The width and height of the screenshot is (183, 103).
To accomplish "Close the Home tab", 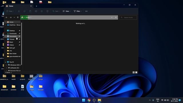I will point(31,6).
